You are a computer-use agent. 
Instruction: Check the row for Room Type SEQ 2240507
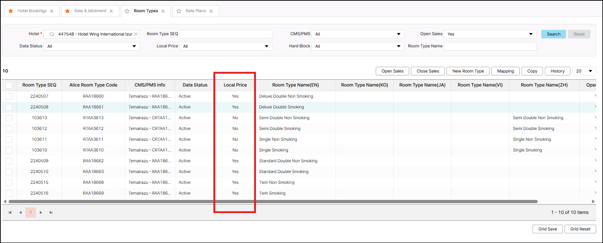click(9, 96)
